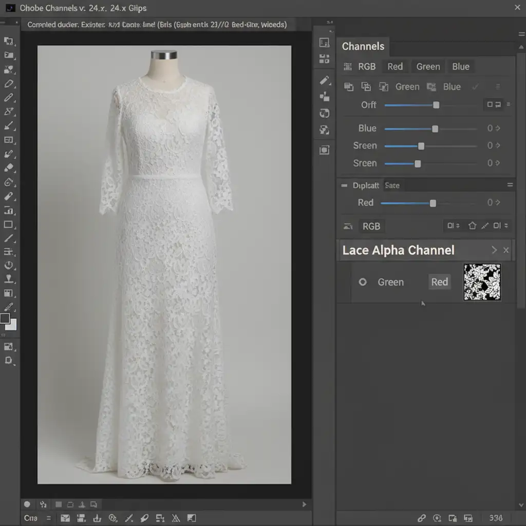Open the Sate tab beside Diplcatt
The height and width of the screenshot is (526, 526).
point(392,185)
